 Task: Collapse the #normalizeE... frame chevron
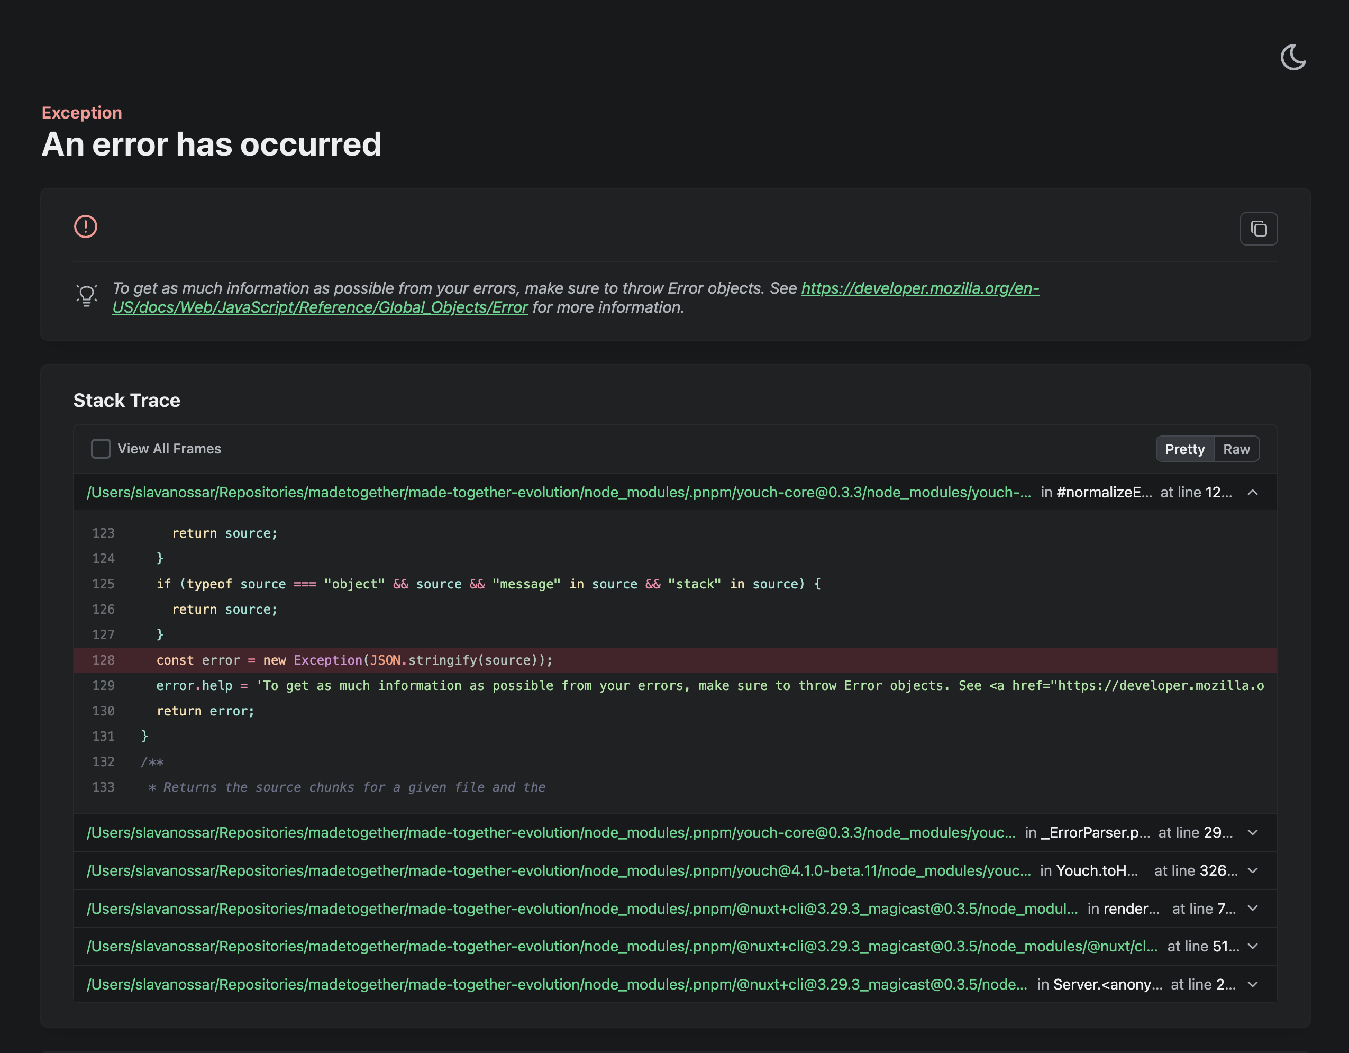pyautogui.click(x=1253, y=493)
